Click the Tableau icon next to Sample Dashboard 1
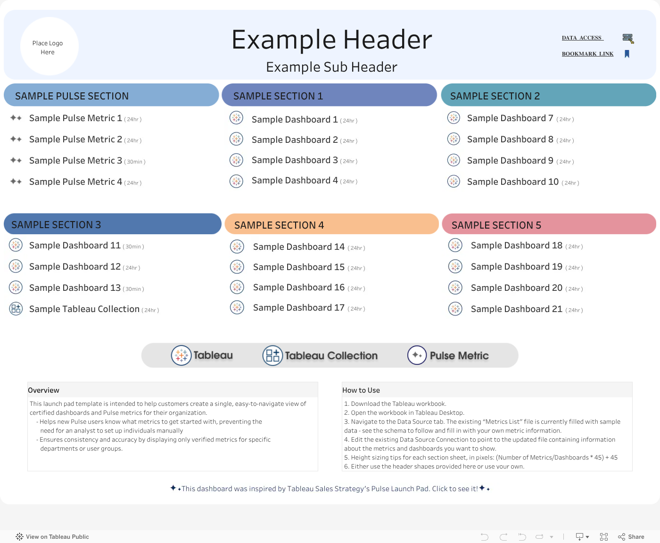The height and width of the screenshot is (543, 660). click(x=236, y=118)
